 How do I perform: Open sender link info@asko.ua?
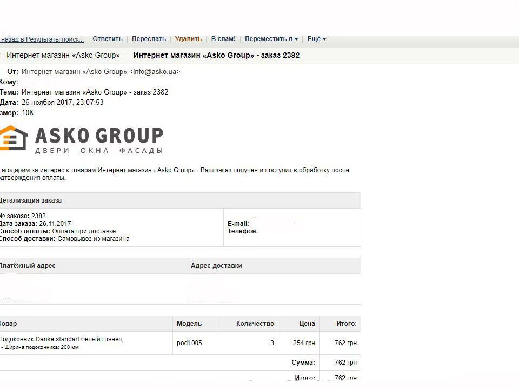101,71
